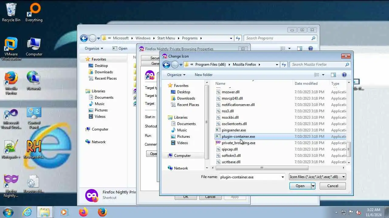389x218 pixels.
Task: Open Firefox Nightly desktop shortcut
Action: tap(11, 186)
